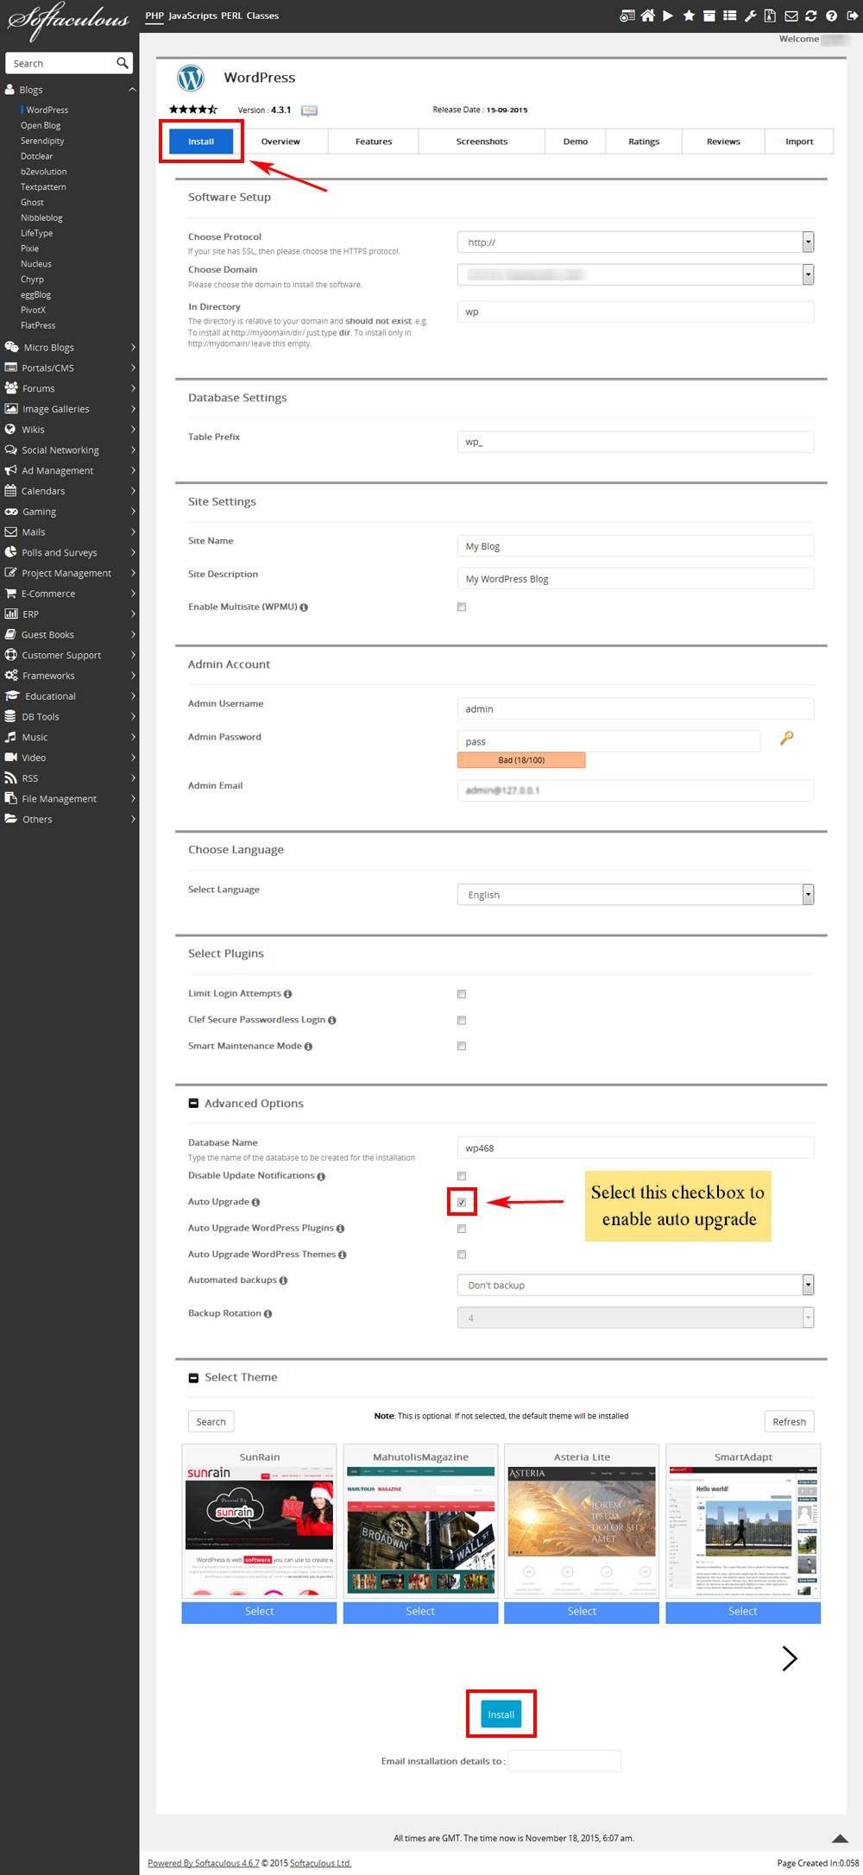Click info icon next to Backup Rotation
The height and width of the screenshot is (1875, 863).
[268, 1314]
